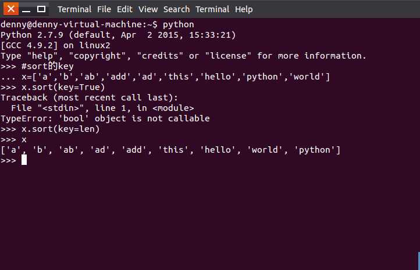Close the terminal with the orange X
The width and height of the screenshot is (420, 270).
point(11,9)
